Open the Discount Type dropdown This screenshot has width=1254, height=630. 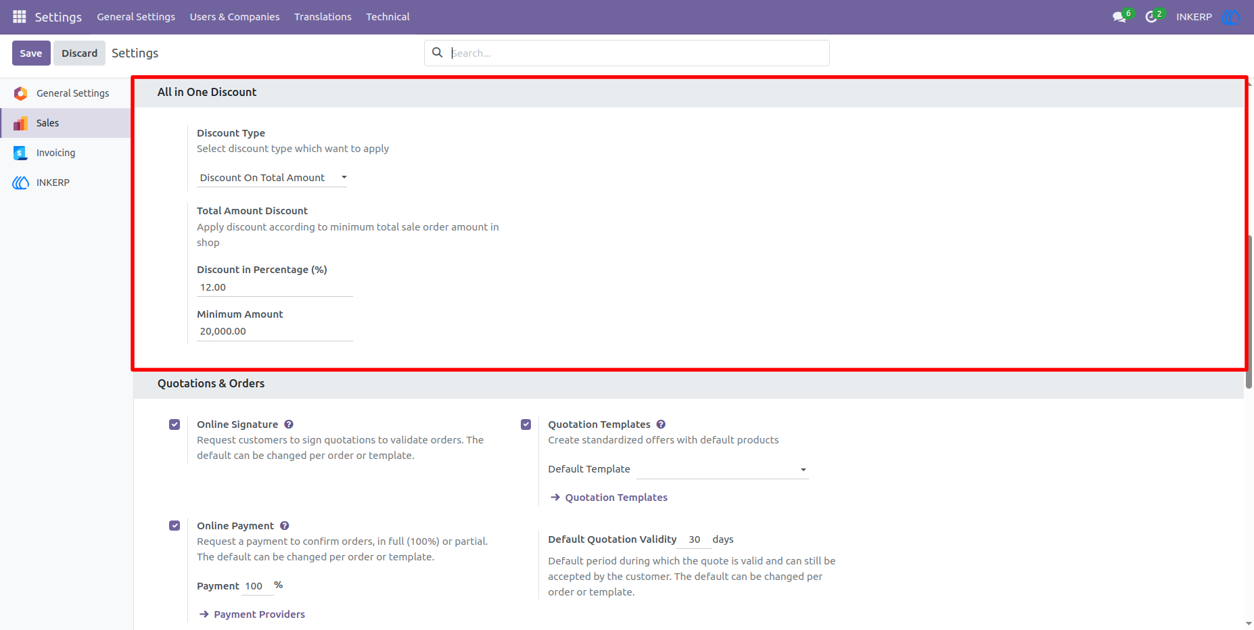pyautogui.click(x=272, y=178)
